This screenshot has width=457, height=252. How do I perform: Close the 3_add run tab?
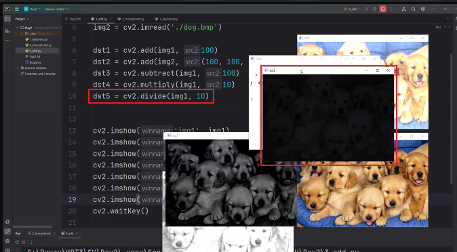point(77,233)
